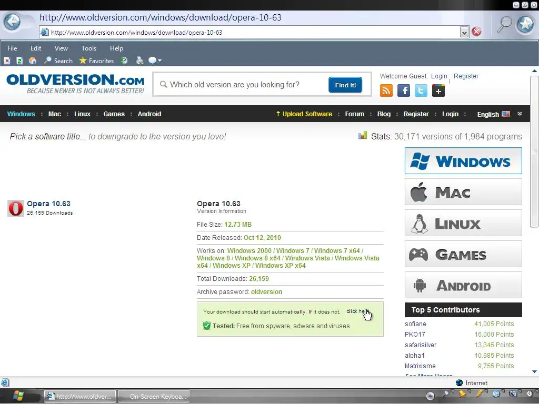Refresh the page using the green toolbar icon
539x404 pixels.
pos(19,61)
